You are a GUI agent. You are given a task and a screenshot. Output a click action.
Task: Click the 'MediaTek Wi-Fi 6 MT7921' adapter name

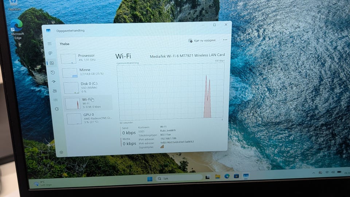click(x=187, y=55)
